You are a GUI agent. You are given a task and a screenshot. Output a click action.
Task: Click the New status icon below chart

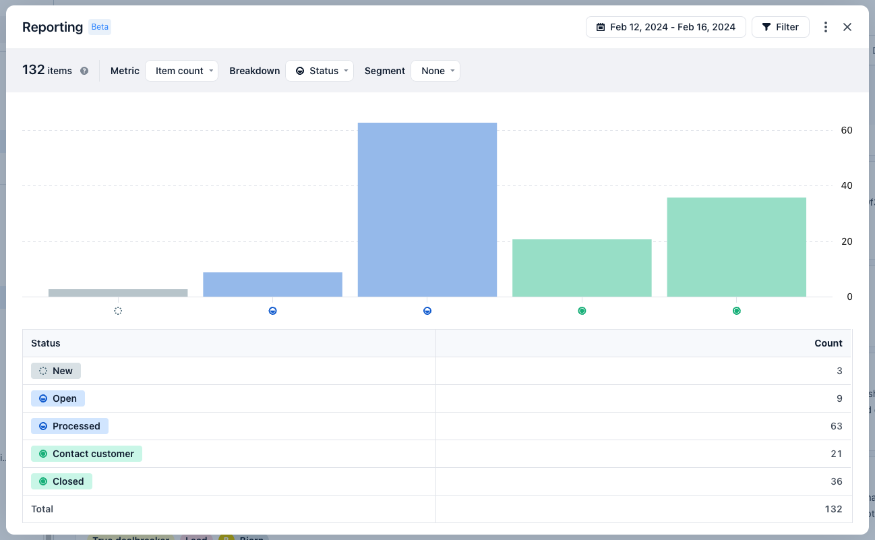(x=118, y=311)
